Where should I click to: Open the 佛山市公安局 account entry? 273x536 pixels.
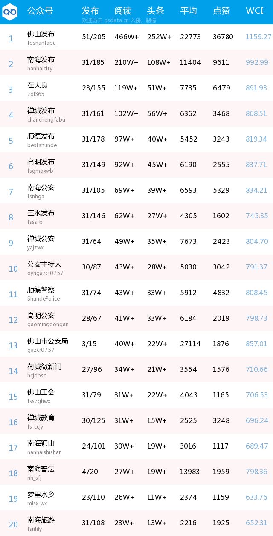[x=48, y=345]
